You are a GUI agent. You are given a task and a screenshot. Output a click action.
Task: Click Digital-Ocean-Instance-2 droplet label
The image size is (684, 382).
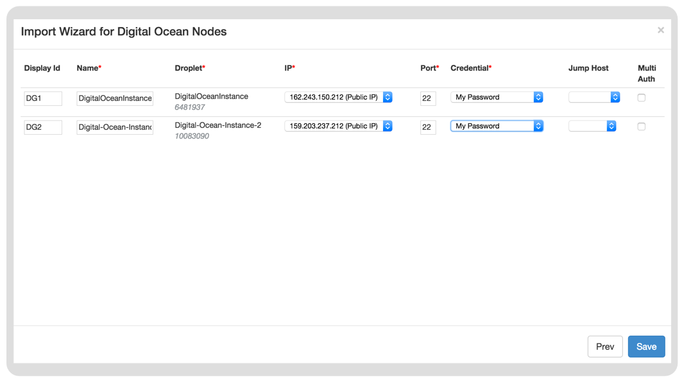point(218,125)
